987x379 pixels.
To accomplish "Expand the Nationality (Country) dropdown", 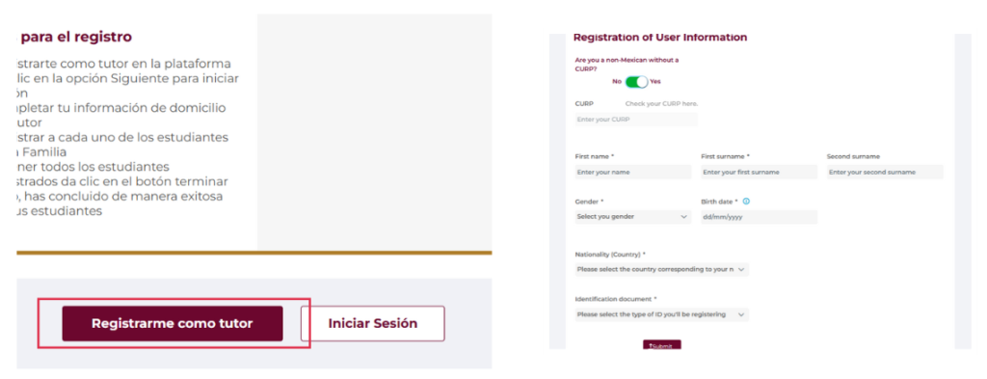I will pos(661,269).
